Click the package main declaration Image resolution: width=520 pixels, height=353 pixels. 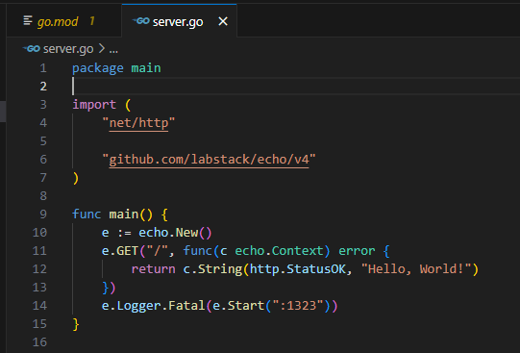(116, 68)
